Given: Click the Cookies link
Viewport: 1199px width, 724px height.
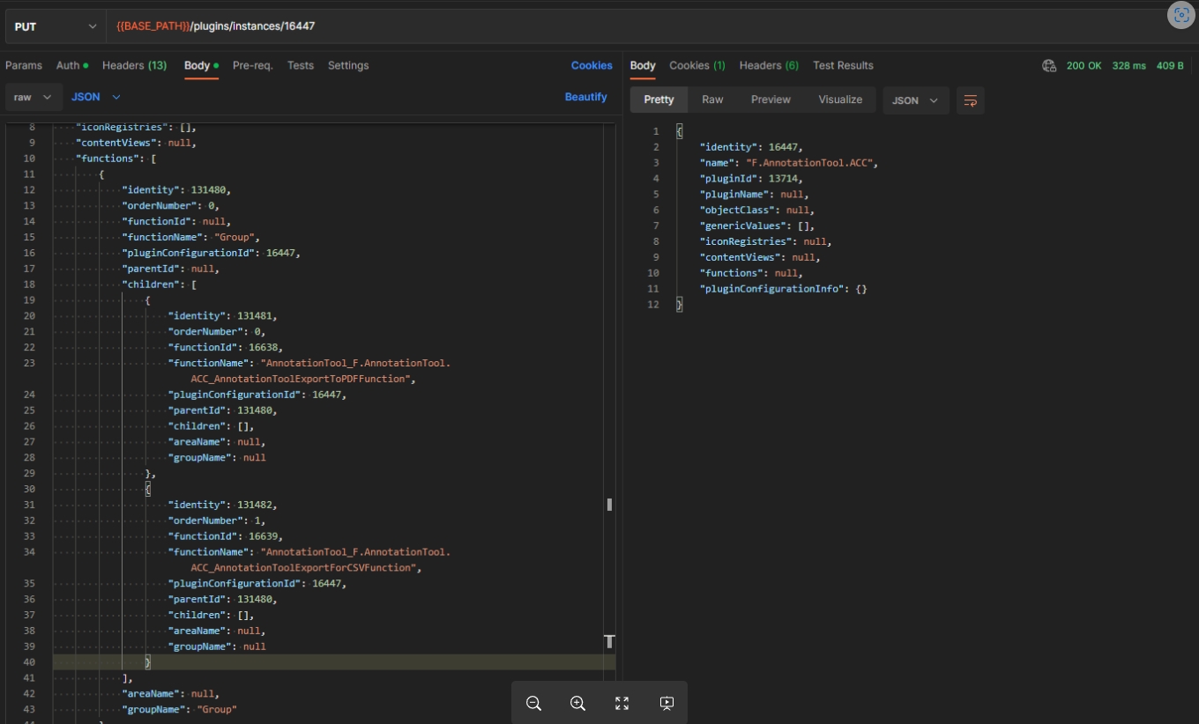Looking at the screenshot, I should pos(592,65).
